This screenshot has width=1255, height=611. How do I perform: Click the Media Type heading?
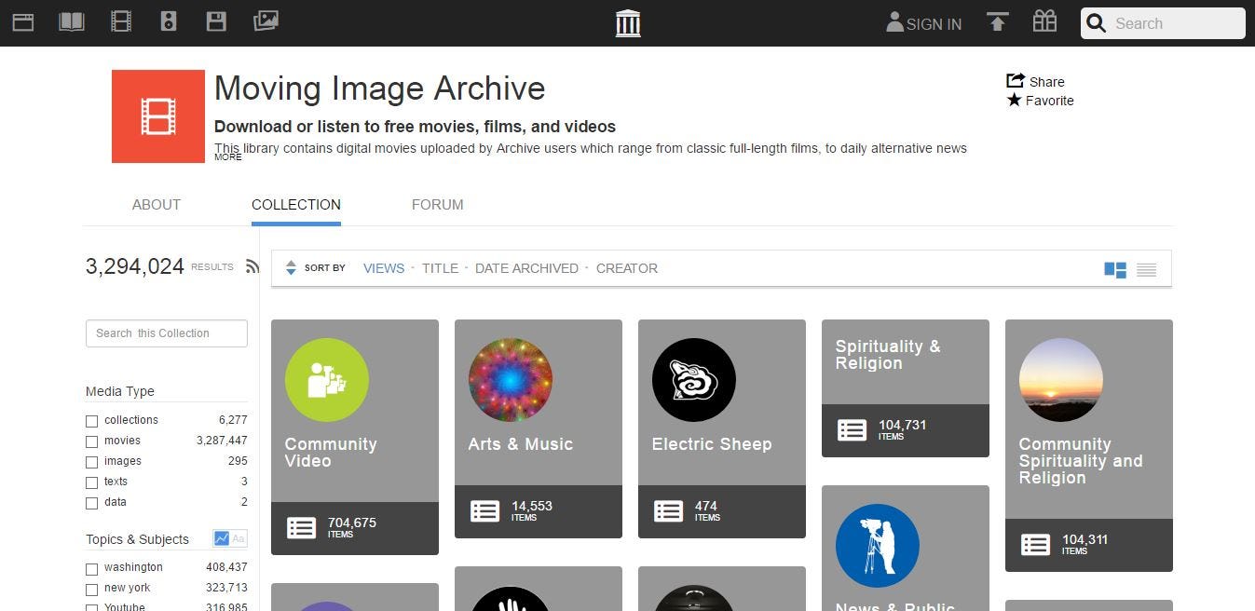coord(120,391)
